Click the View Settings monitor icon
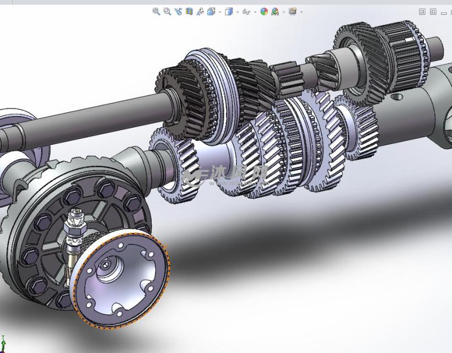452x353 pixels. point(293,12)
